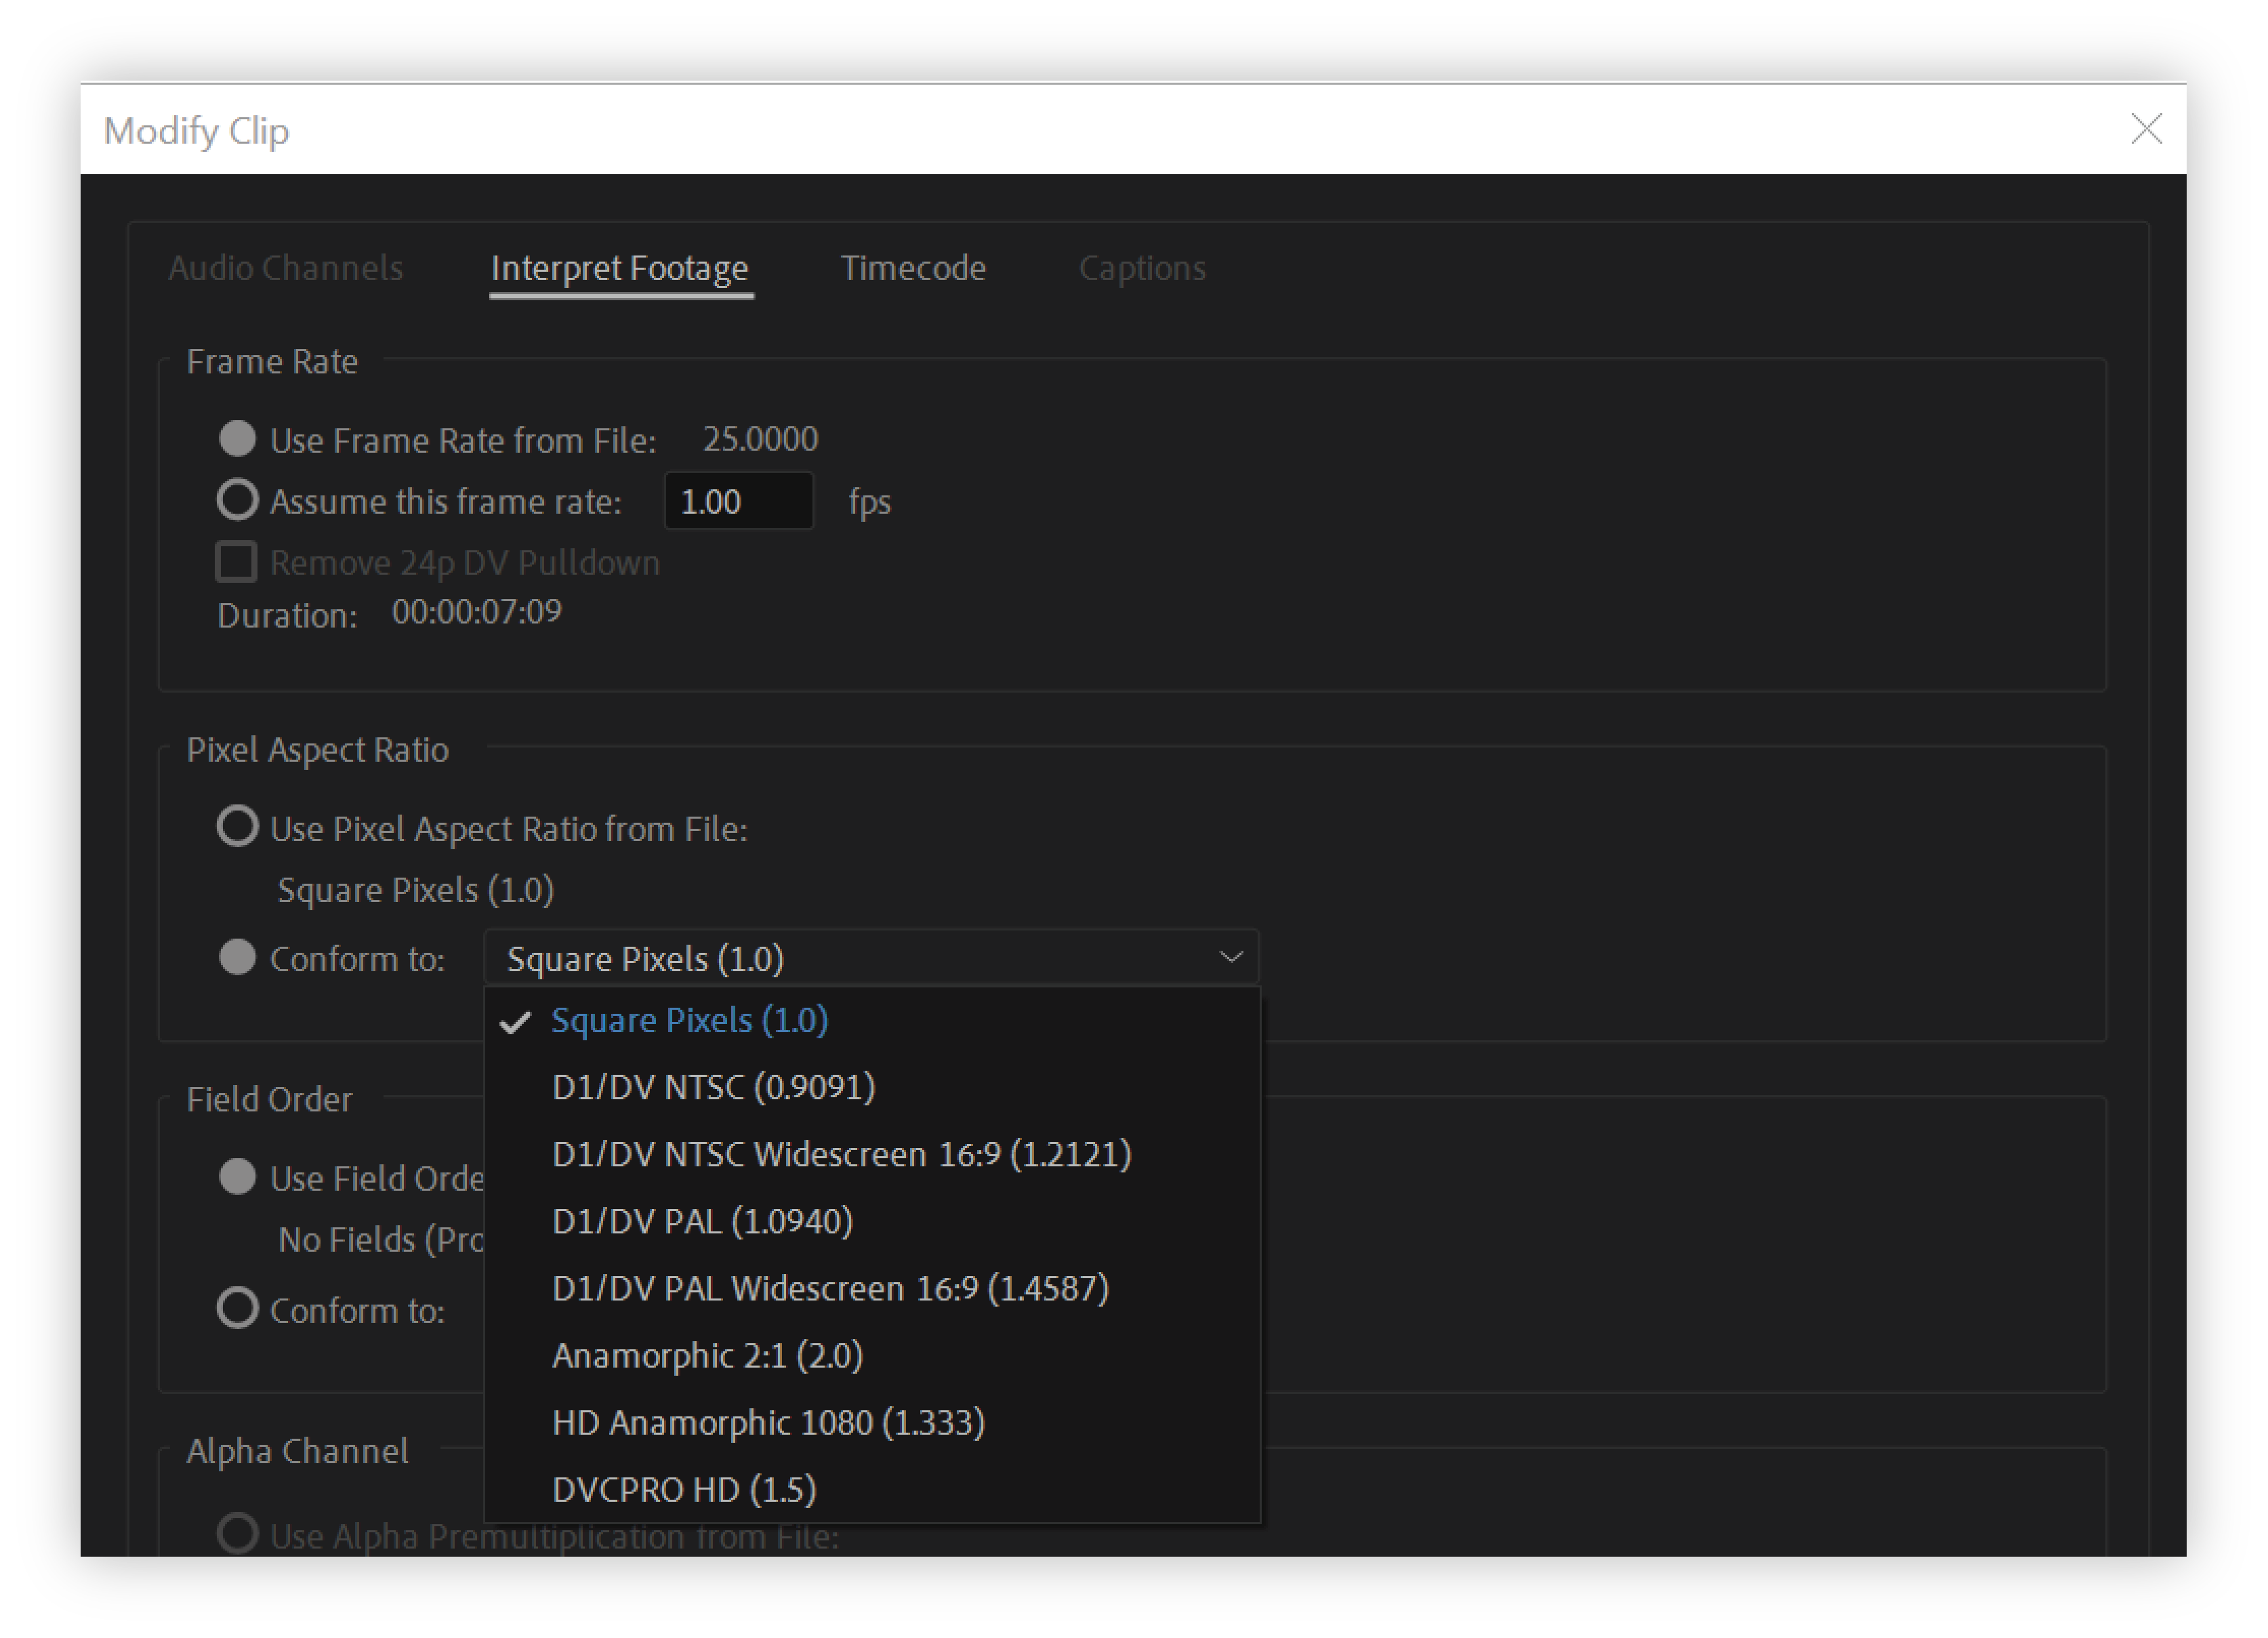This screenshot has height=1638, width=2268.
Task: Choose DVCPRO HD (1.5) option
Action: [871, 1489]
